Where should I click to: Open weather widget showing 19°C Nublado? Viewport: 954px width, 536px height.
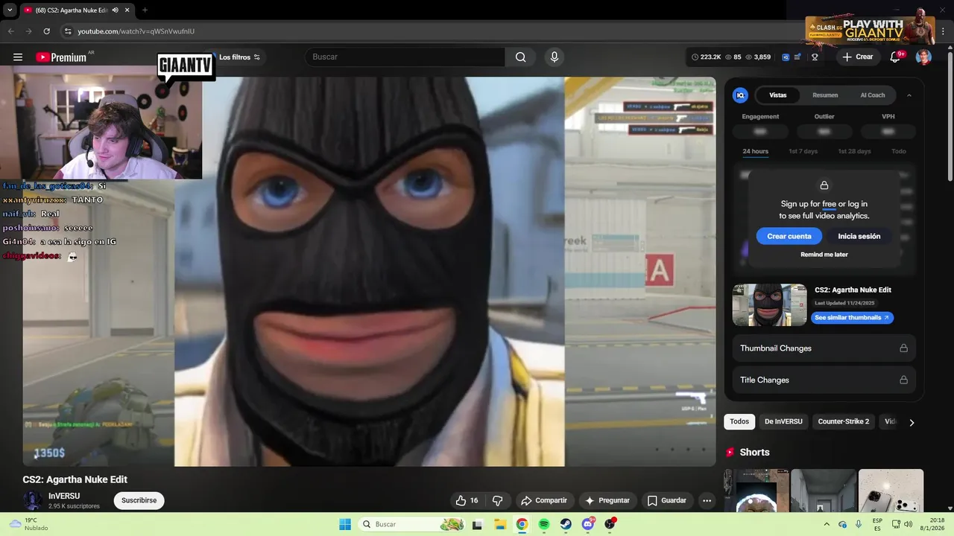tap(30, 524)
